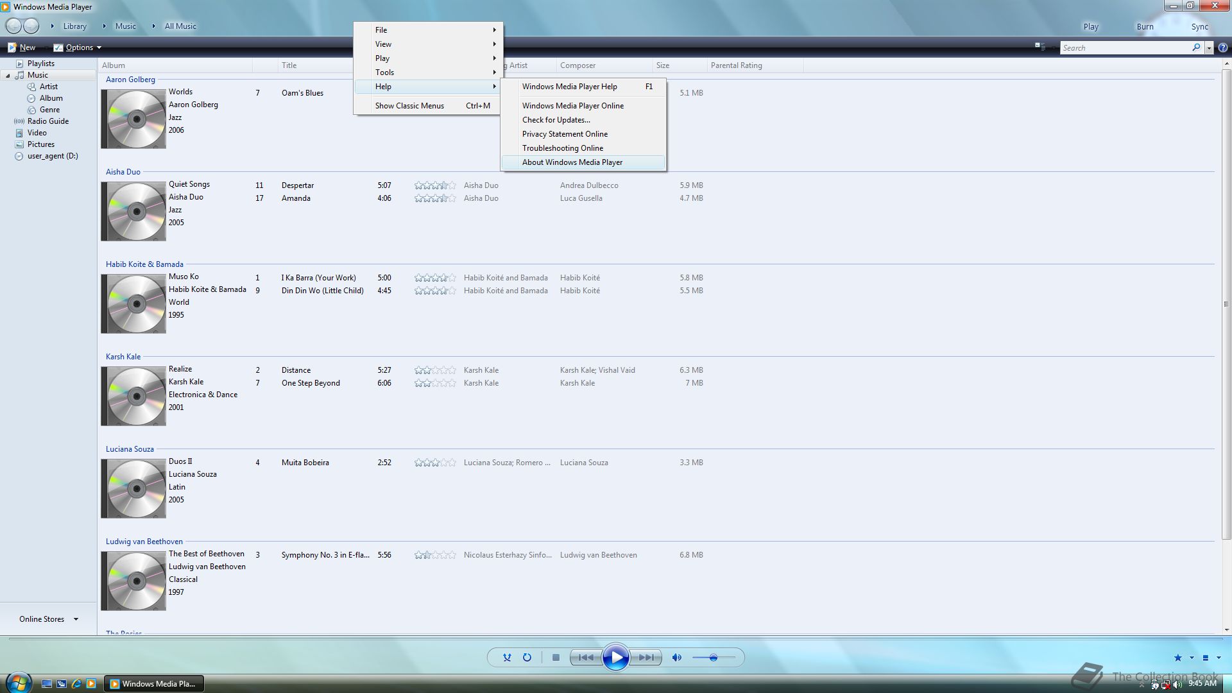Select Playlists in the navigation pane
Viewport: 1232px width, 693px height.
[41, 64]
